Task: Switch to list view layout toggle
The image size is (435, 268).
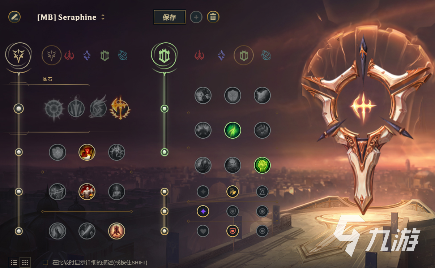Action: tap(14, 263)
